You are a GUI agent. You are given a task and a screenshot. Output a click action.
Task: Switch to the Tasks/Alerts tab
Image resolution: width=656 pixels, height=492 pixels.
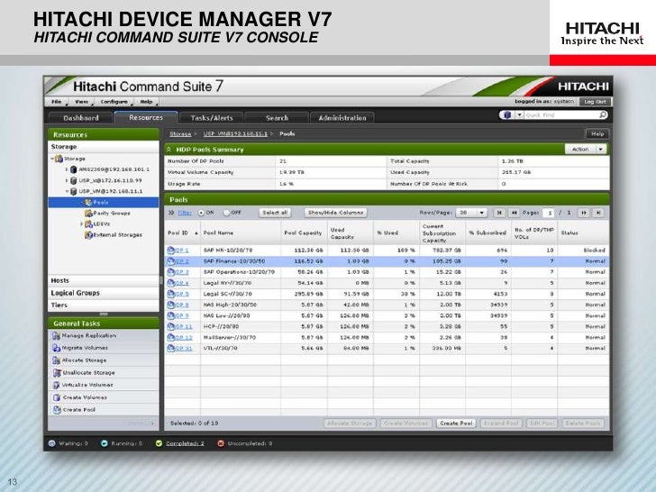[x=211, y=118]
